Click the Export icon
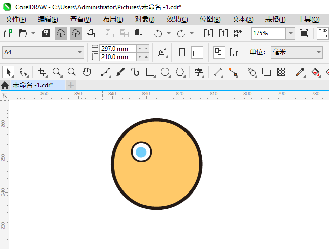 pyautogui.click(x=223, y=33)
